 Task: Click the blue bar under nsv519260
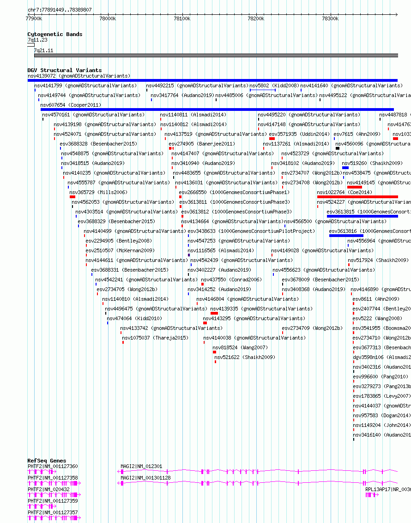[x=345, y=167]
